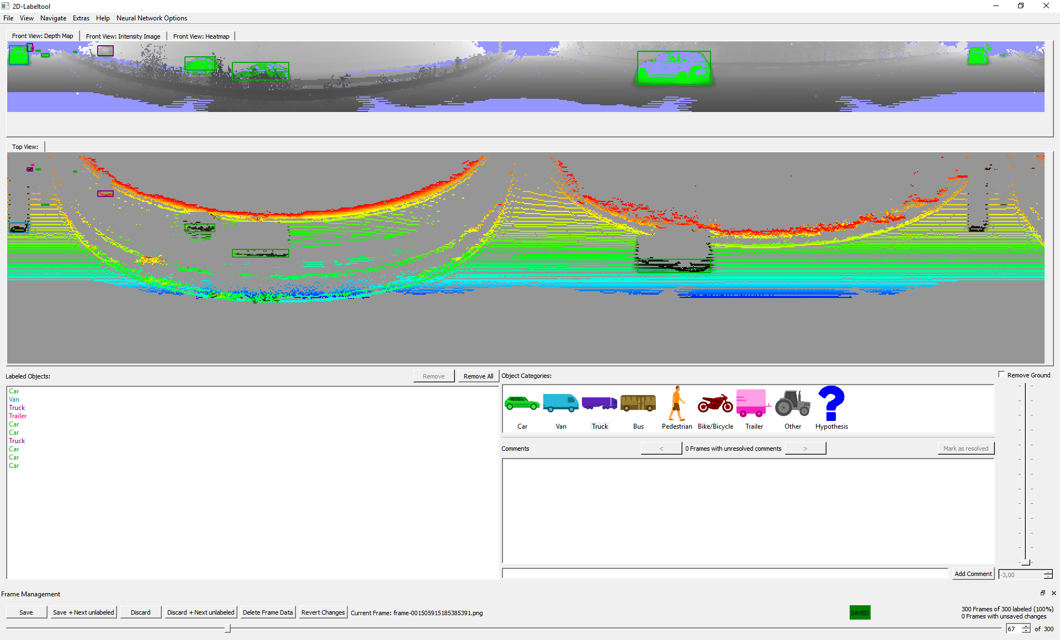Click the Remove All button

478,376
